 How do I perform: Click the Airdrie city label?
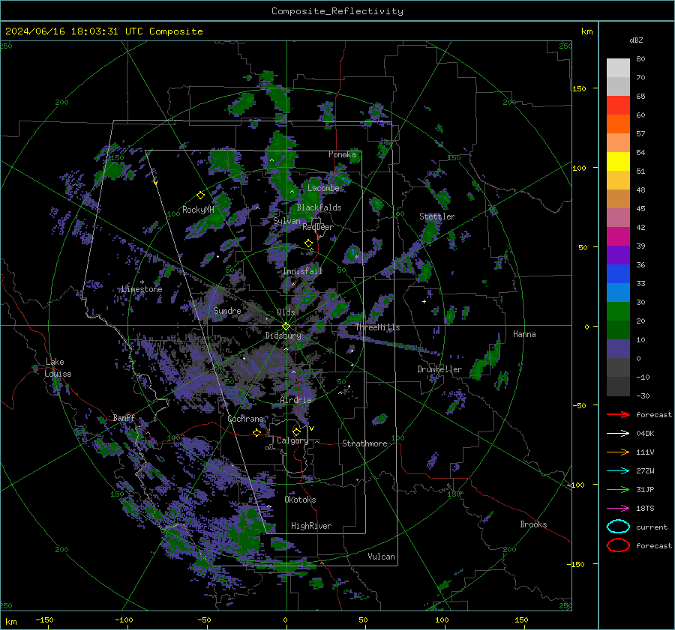pyautogui.click(x=295, y=400)
